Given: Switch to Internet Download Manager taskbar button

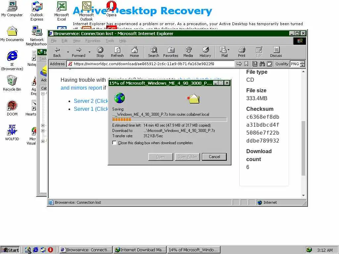Looking at the screenshot, I should 140,250.
